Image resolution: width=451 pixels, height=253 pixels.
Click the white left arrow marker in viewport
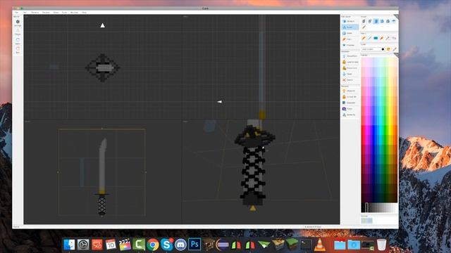pos(219,102)
